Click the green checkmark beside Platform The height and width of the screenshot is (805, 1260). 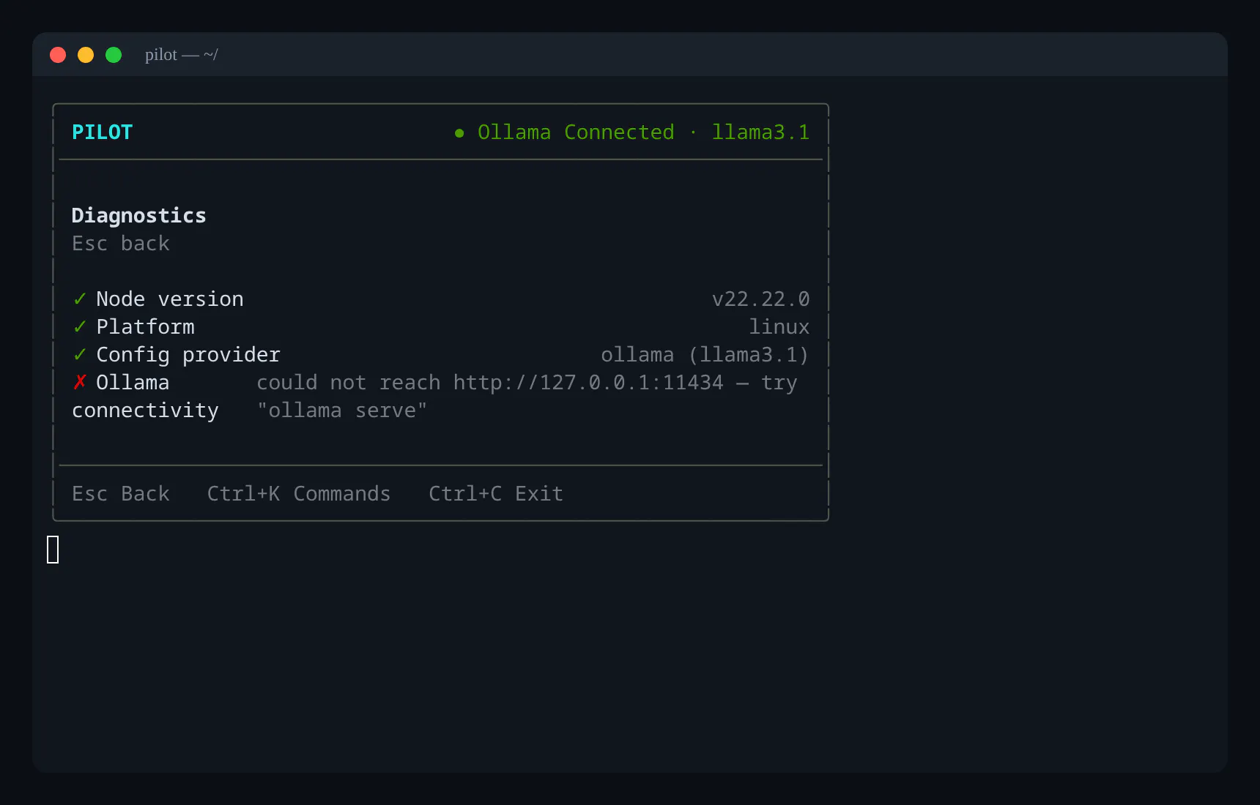coord(80,327)
